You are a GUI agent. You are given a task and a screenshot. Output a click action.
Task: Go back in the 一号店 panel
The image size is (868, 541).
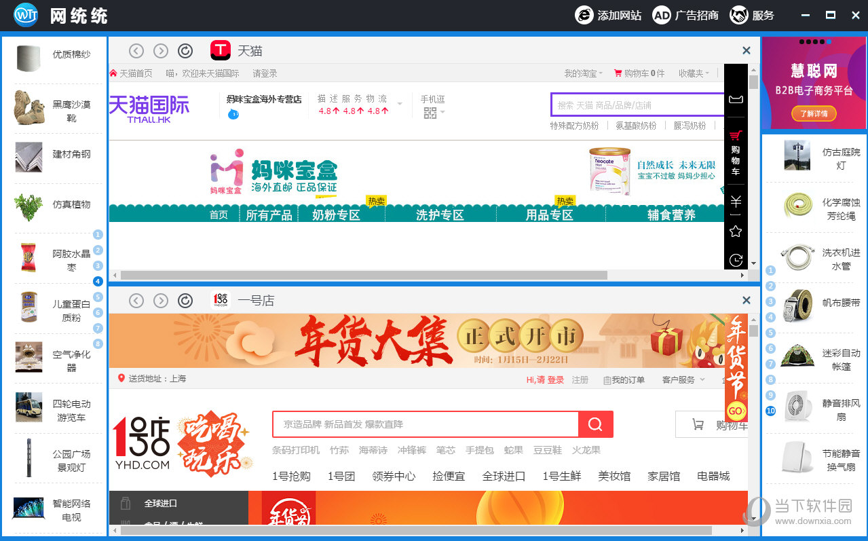(x=136, y=301)
